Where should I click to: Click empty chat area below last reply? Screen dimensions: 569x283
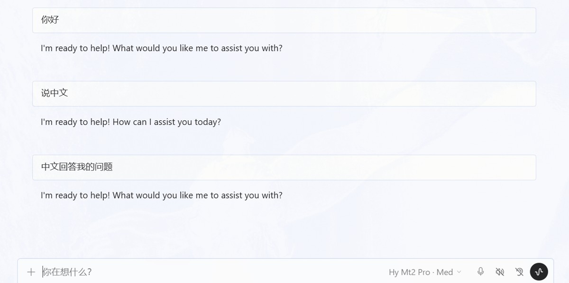(284, 230)
